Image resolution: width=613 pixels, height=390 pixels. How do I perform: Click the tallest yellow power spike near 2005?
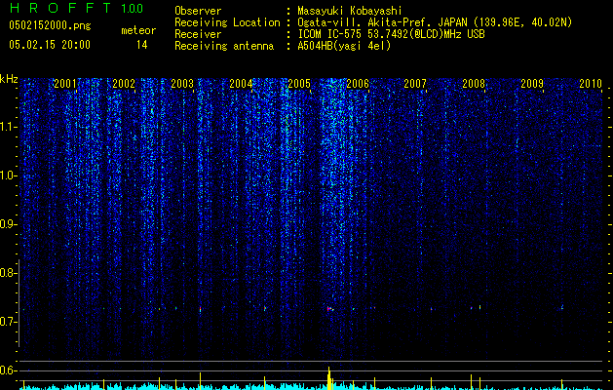coord(329,378)
